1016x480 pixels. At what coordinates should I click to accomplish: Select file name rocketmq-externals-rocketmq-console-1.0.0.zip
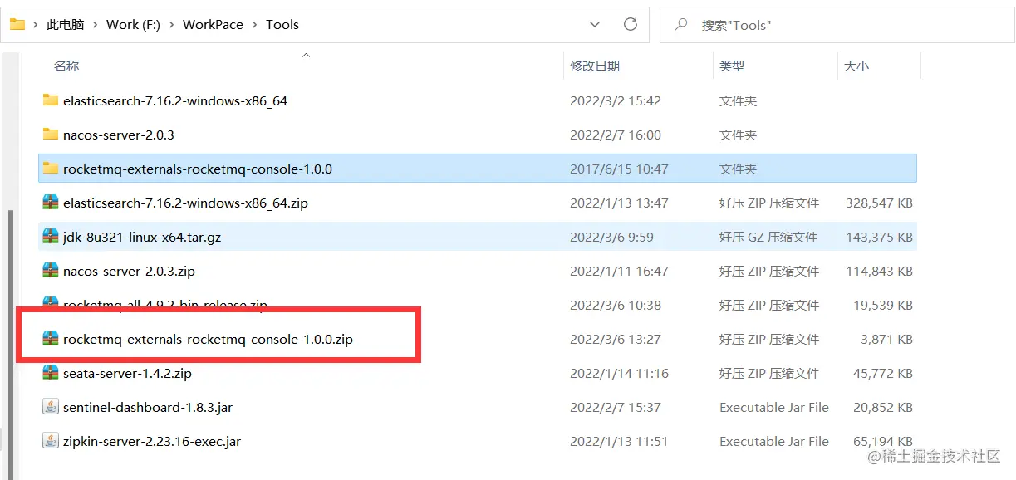coord(208,339)
